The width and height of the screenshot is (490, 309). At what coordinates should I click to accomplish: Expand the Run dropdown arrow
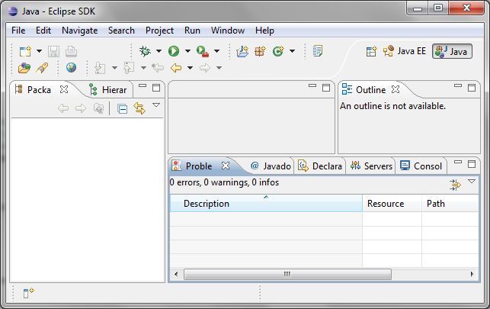coord(187,51)
